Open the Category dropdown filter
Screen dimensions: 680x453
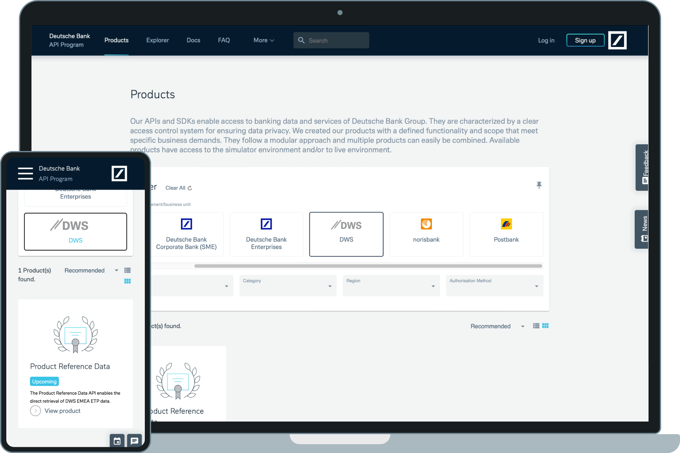288,285
